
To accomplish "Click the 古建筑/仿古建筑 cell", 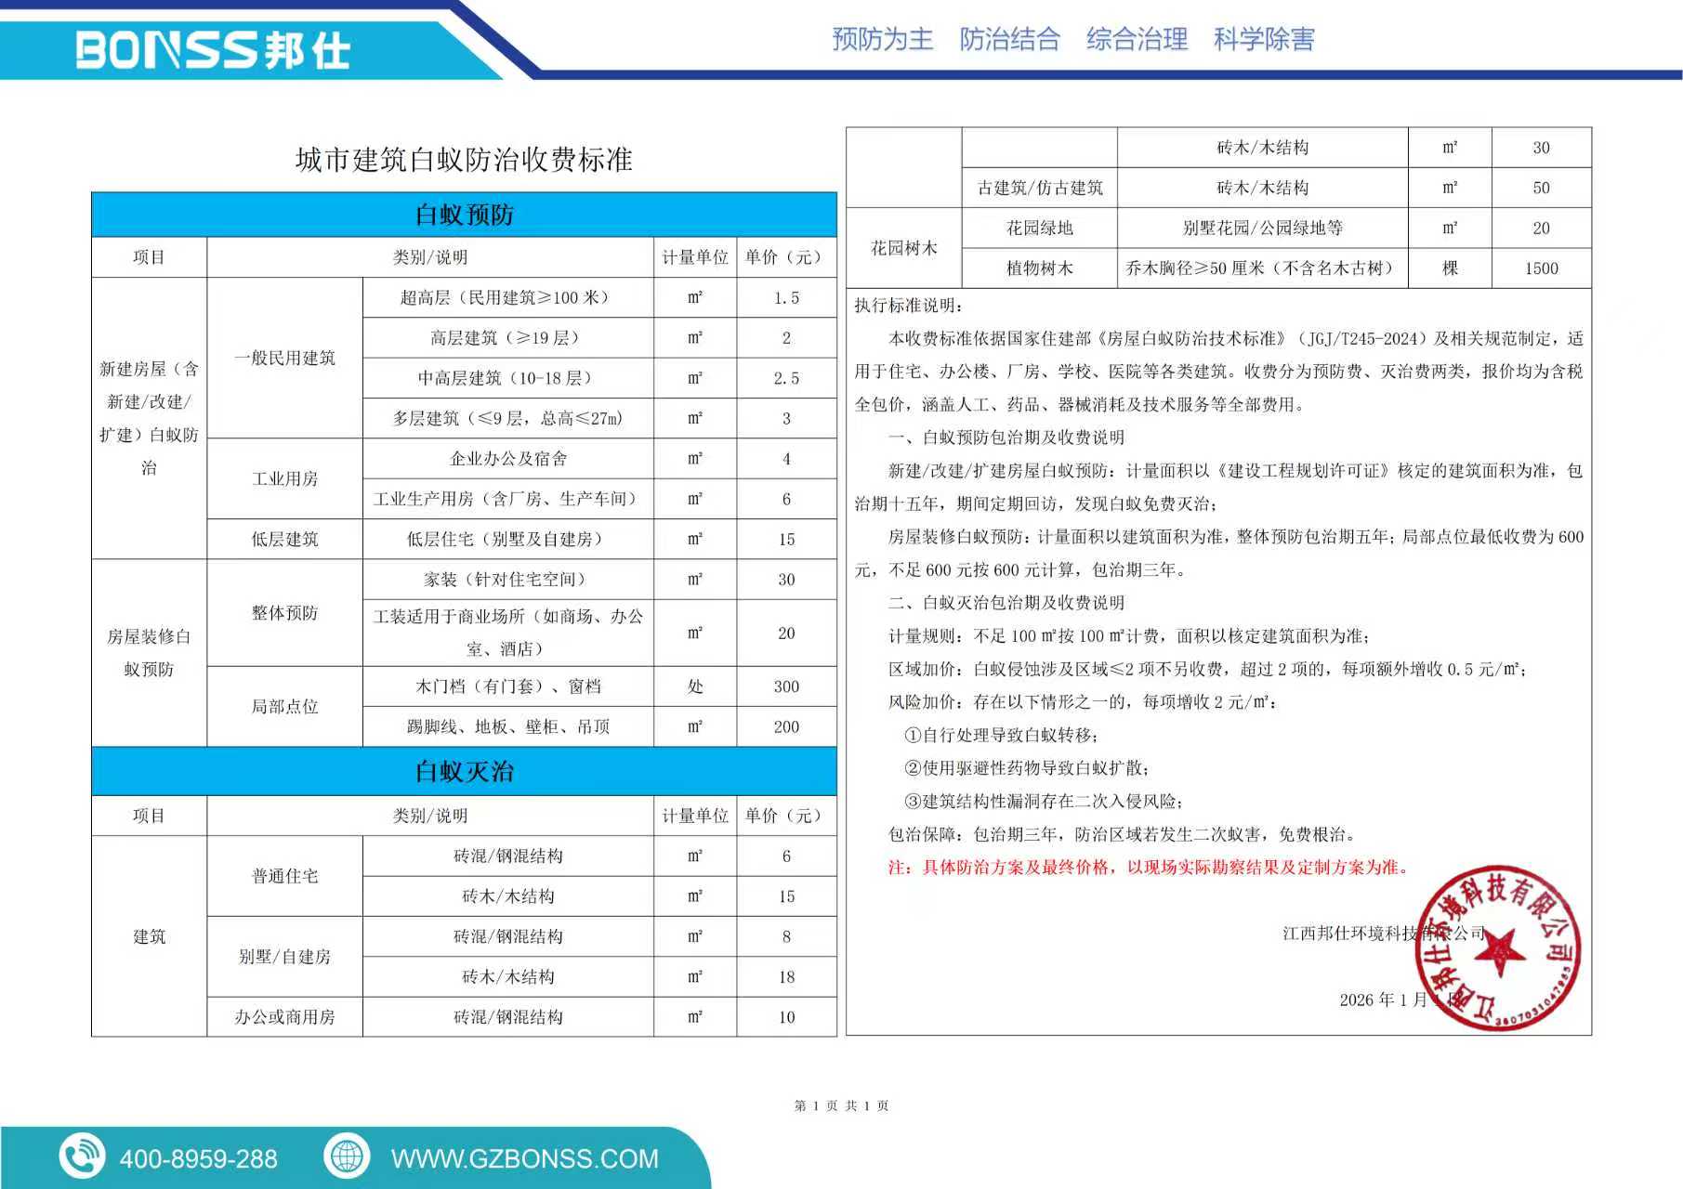I will tap(1039, 188).
